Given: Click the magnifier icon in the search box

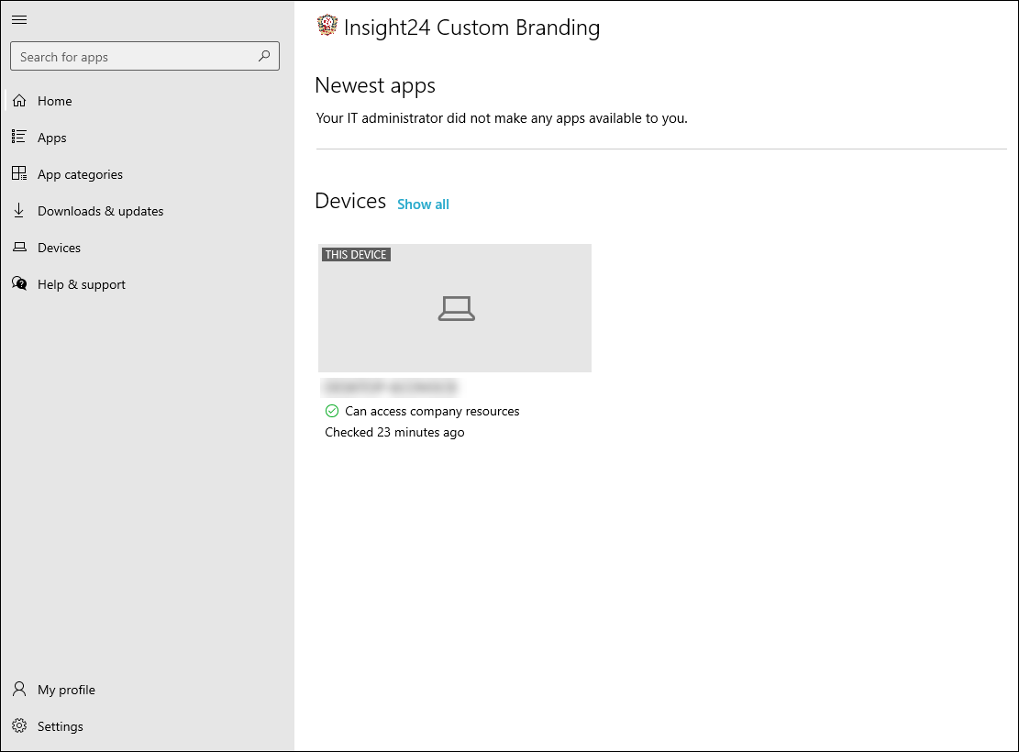Looking at the screenshot, I should point(264,56).
